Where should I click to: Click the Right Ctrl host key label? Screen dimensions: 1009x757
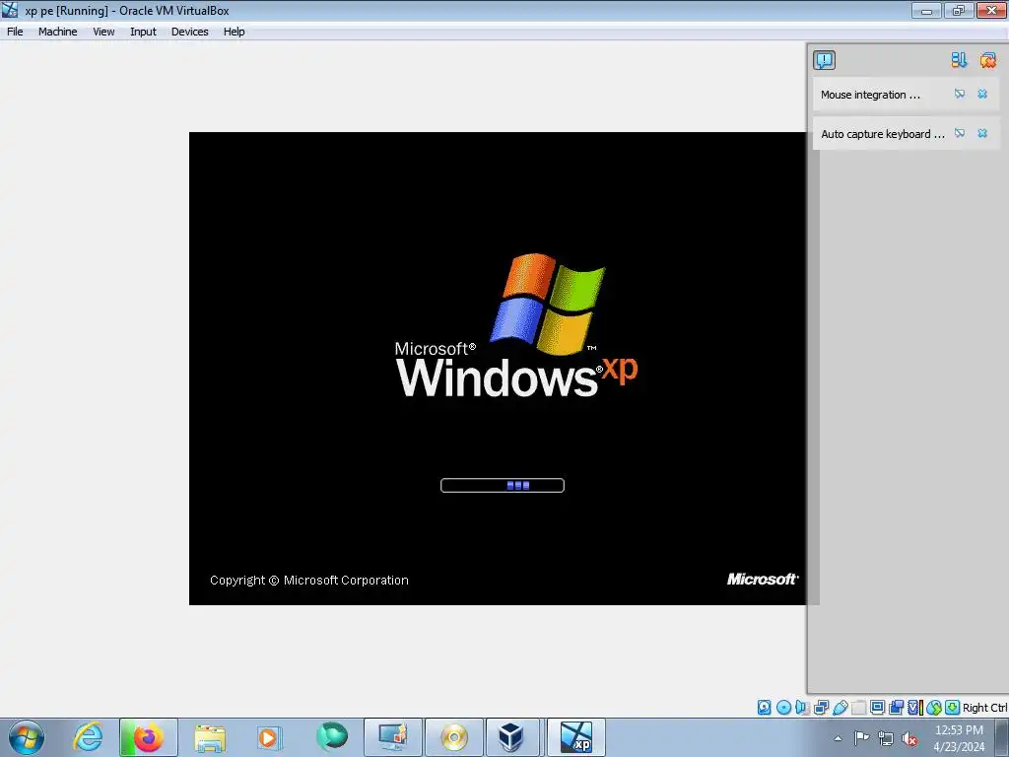(984, 708)
